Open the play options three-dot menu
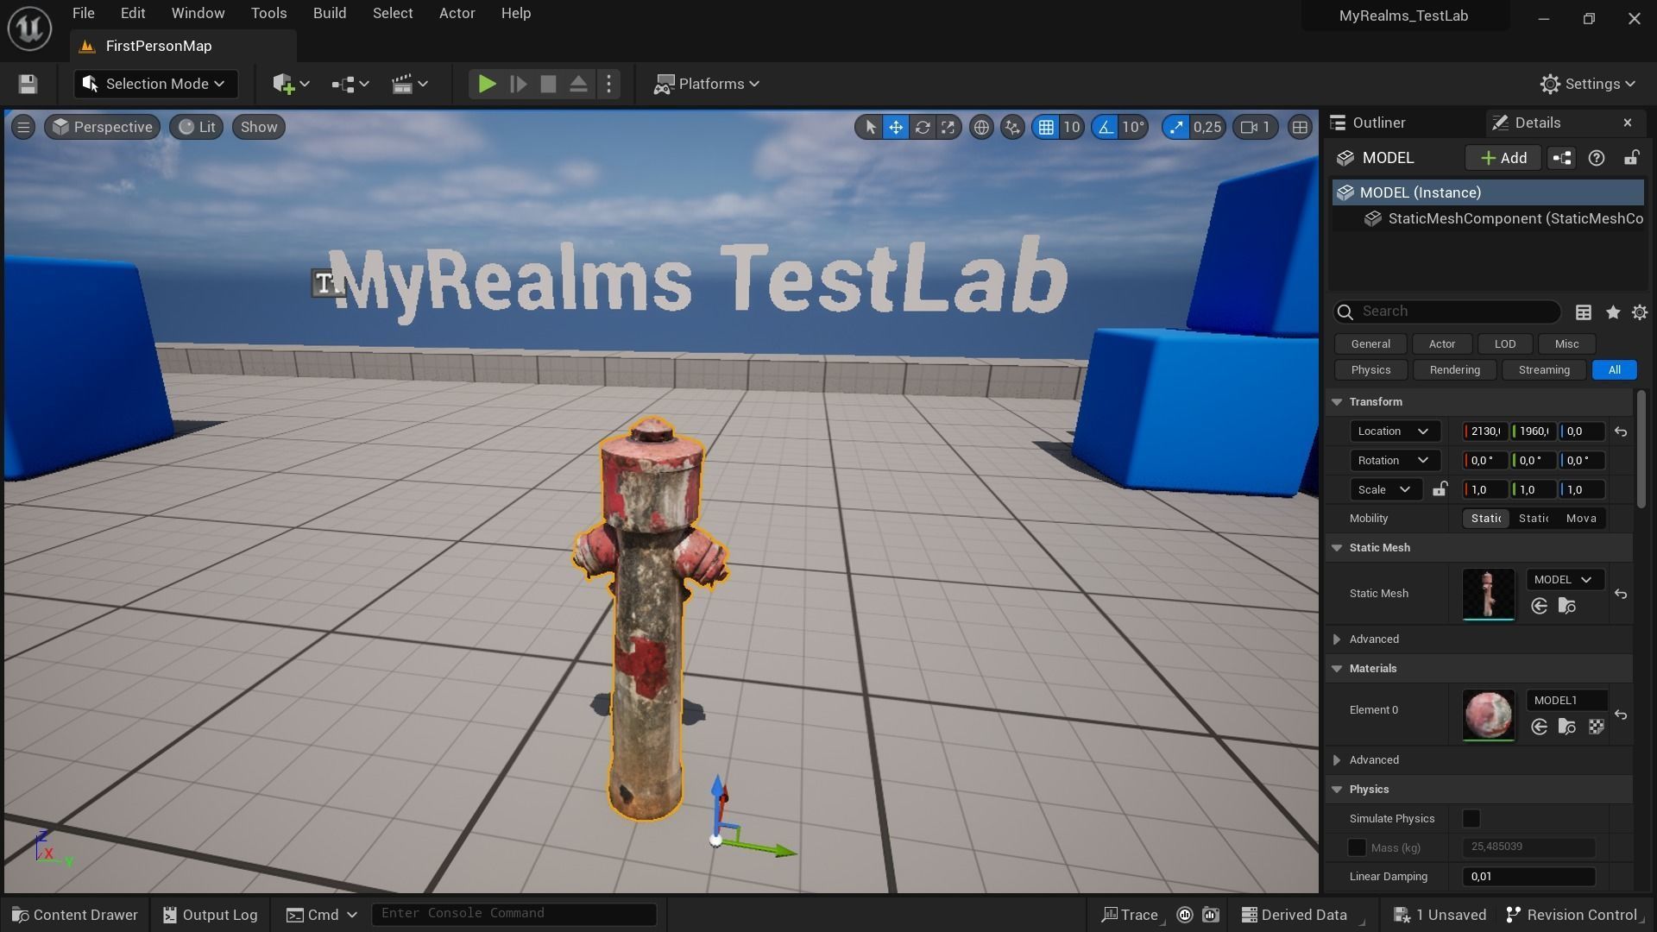Image resolution: width=1657 pixels, height=932 pixels. click(608, 84)
